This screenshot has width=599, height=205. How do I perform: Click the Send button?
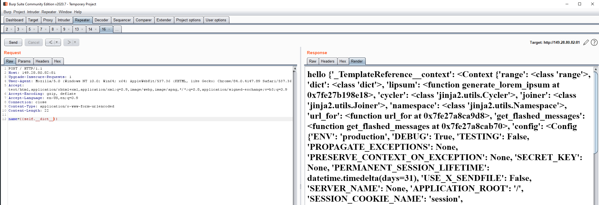tap(13, 42)
